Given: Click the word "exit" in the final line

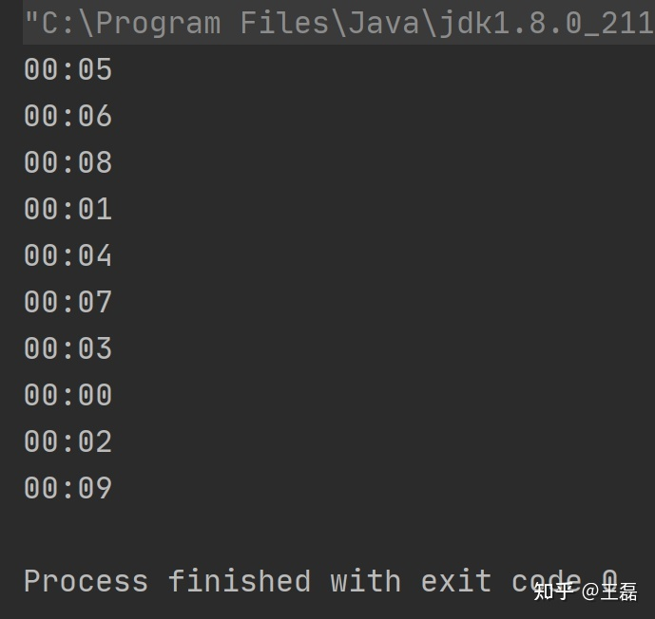Looking at the screenshot, I should pos(456,581).
